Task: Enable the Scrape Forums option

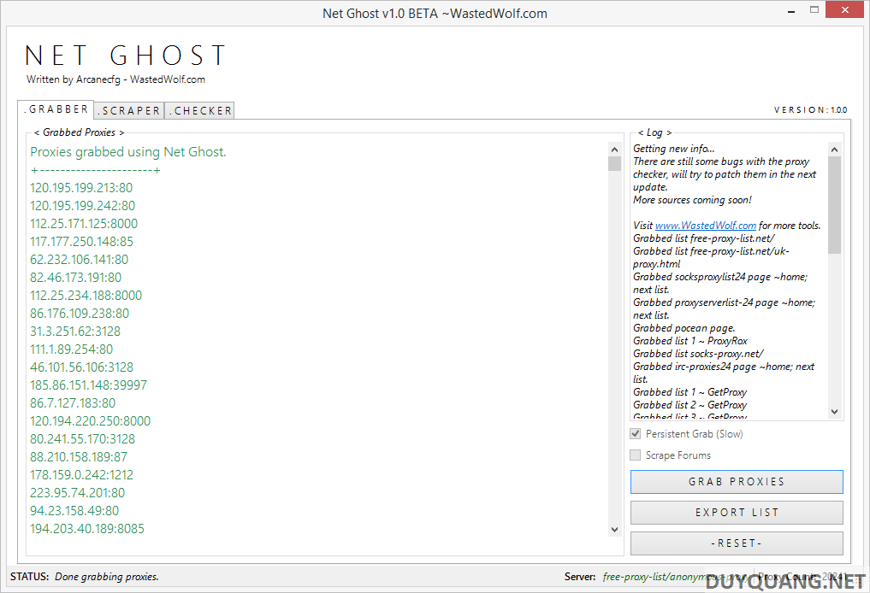Action: click(x=635, y=455)
